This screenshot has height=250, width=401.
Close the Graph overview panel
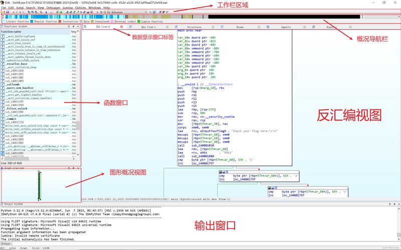tap(78, 168)
